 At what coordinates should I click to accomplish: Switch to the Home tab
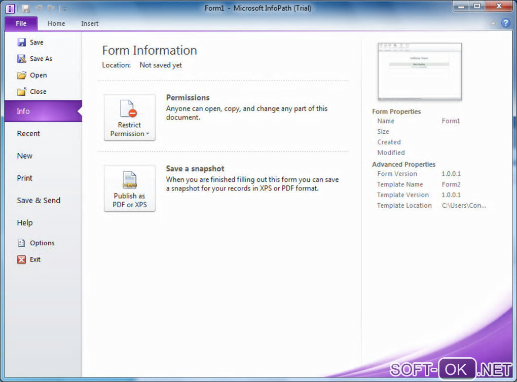click(x=56, y=23)
